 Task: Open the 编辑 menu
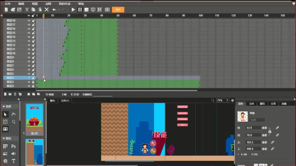(21, 4)
